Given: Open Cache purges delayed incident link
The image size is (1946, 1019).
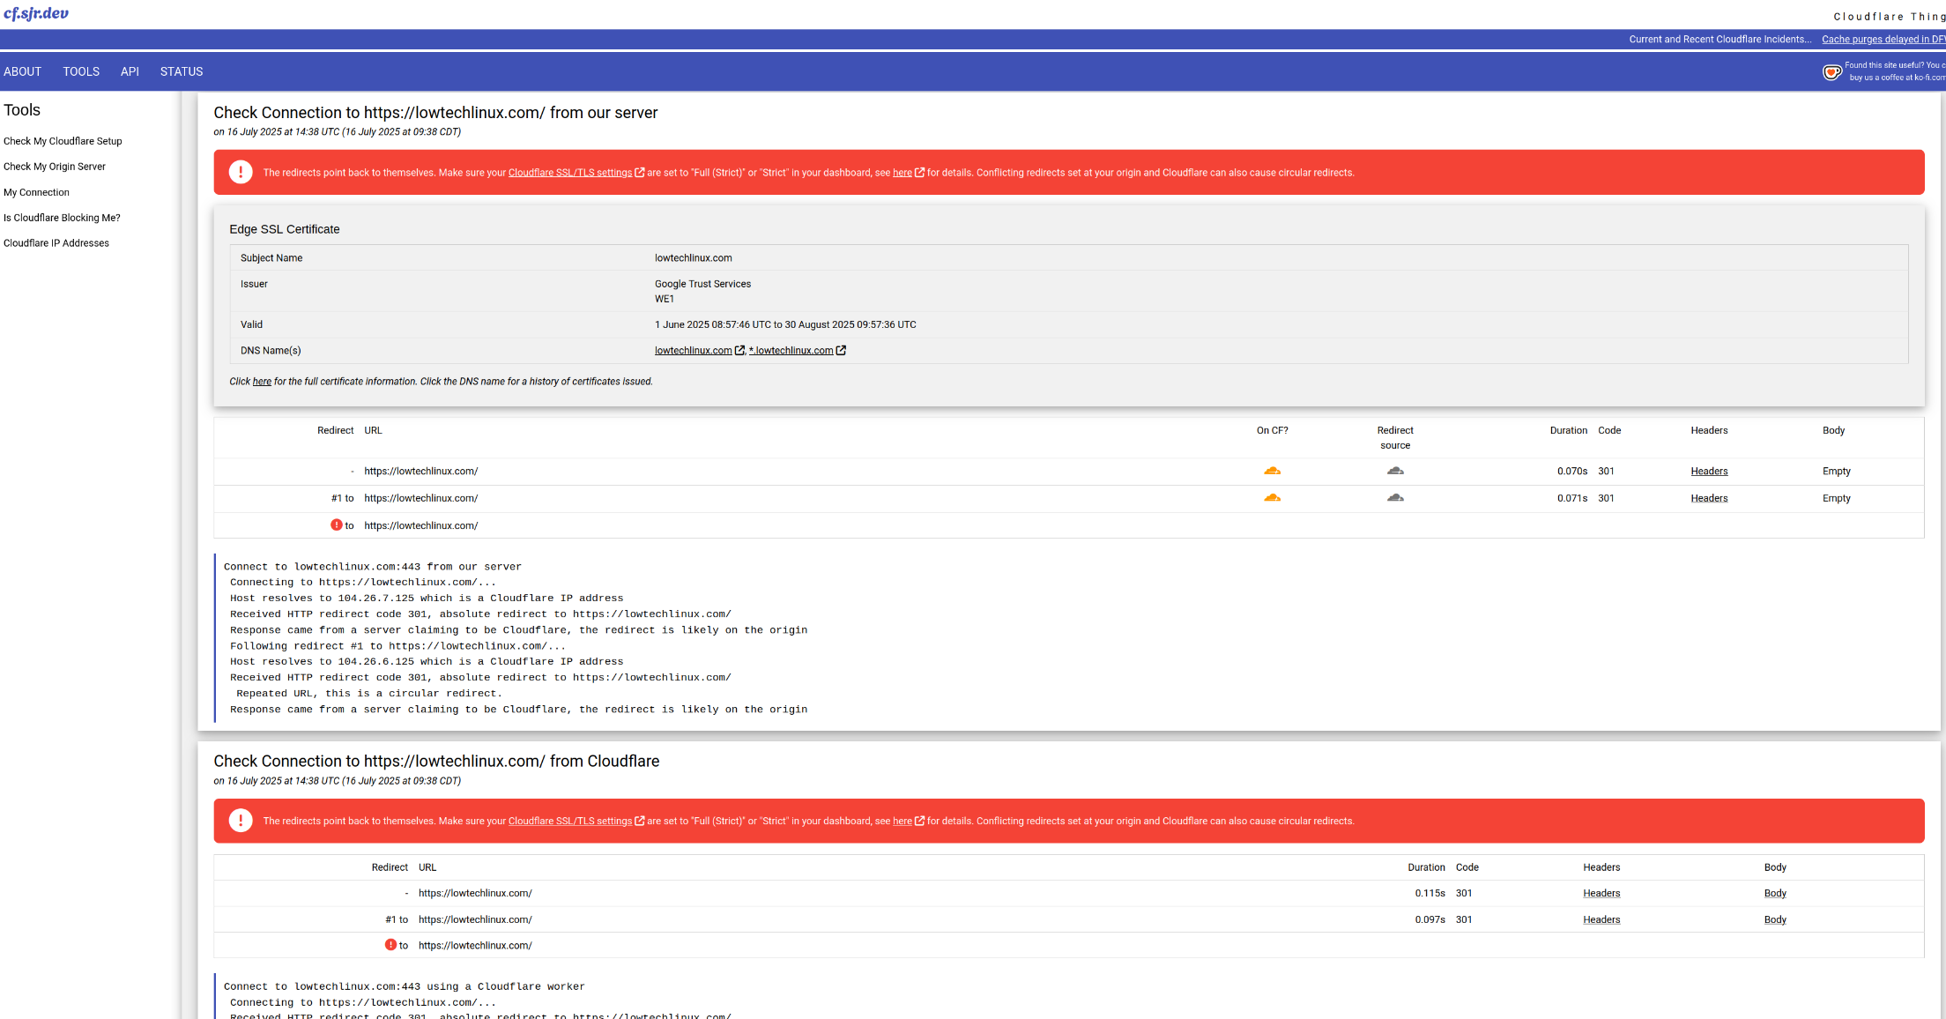Looking at the screenshot, I should pyautogui.click(x=1883, y=40).
